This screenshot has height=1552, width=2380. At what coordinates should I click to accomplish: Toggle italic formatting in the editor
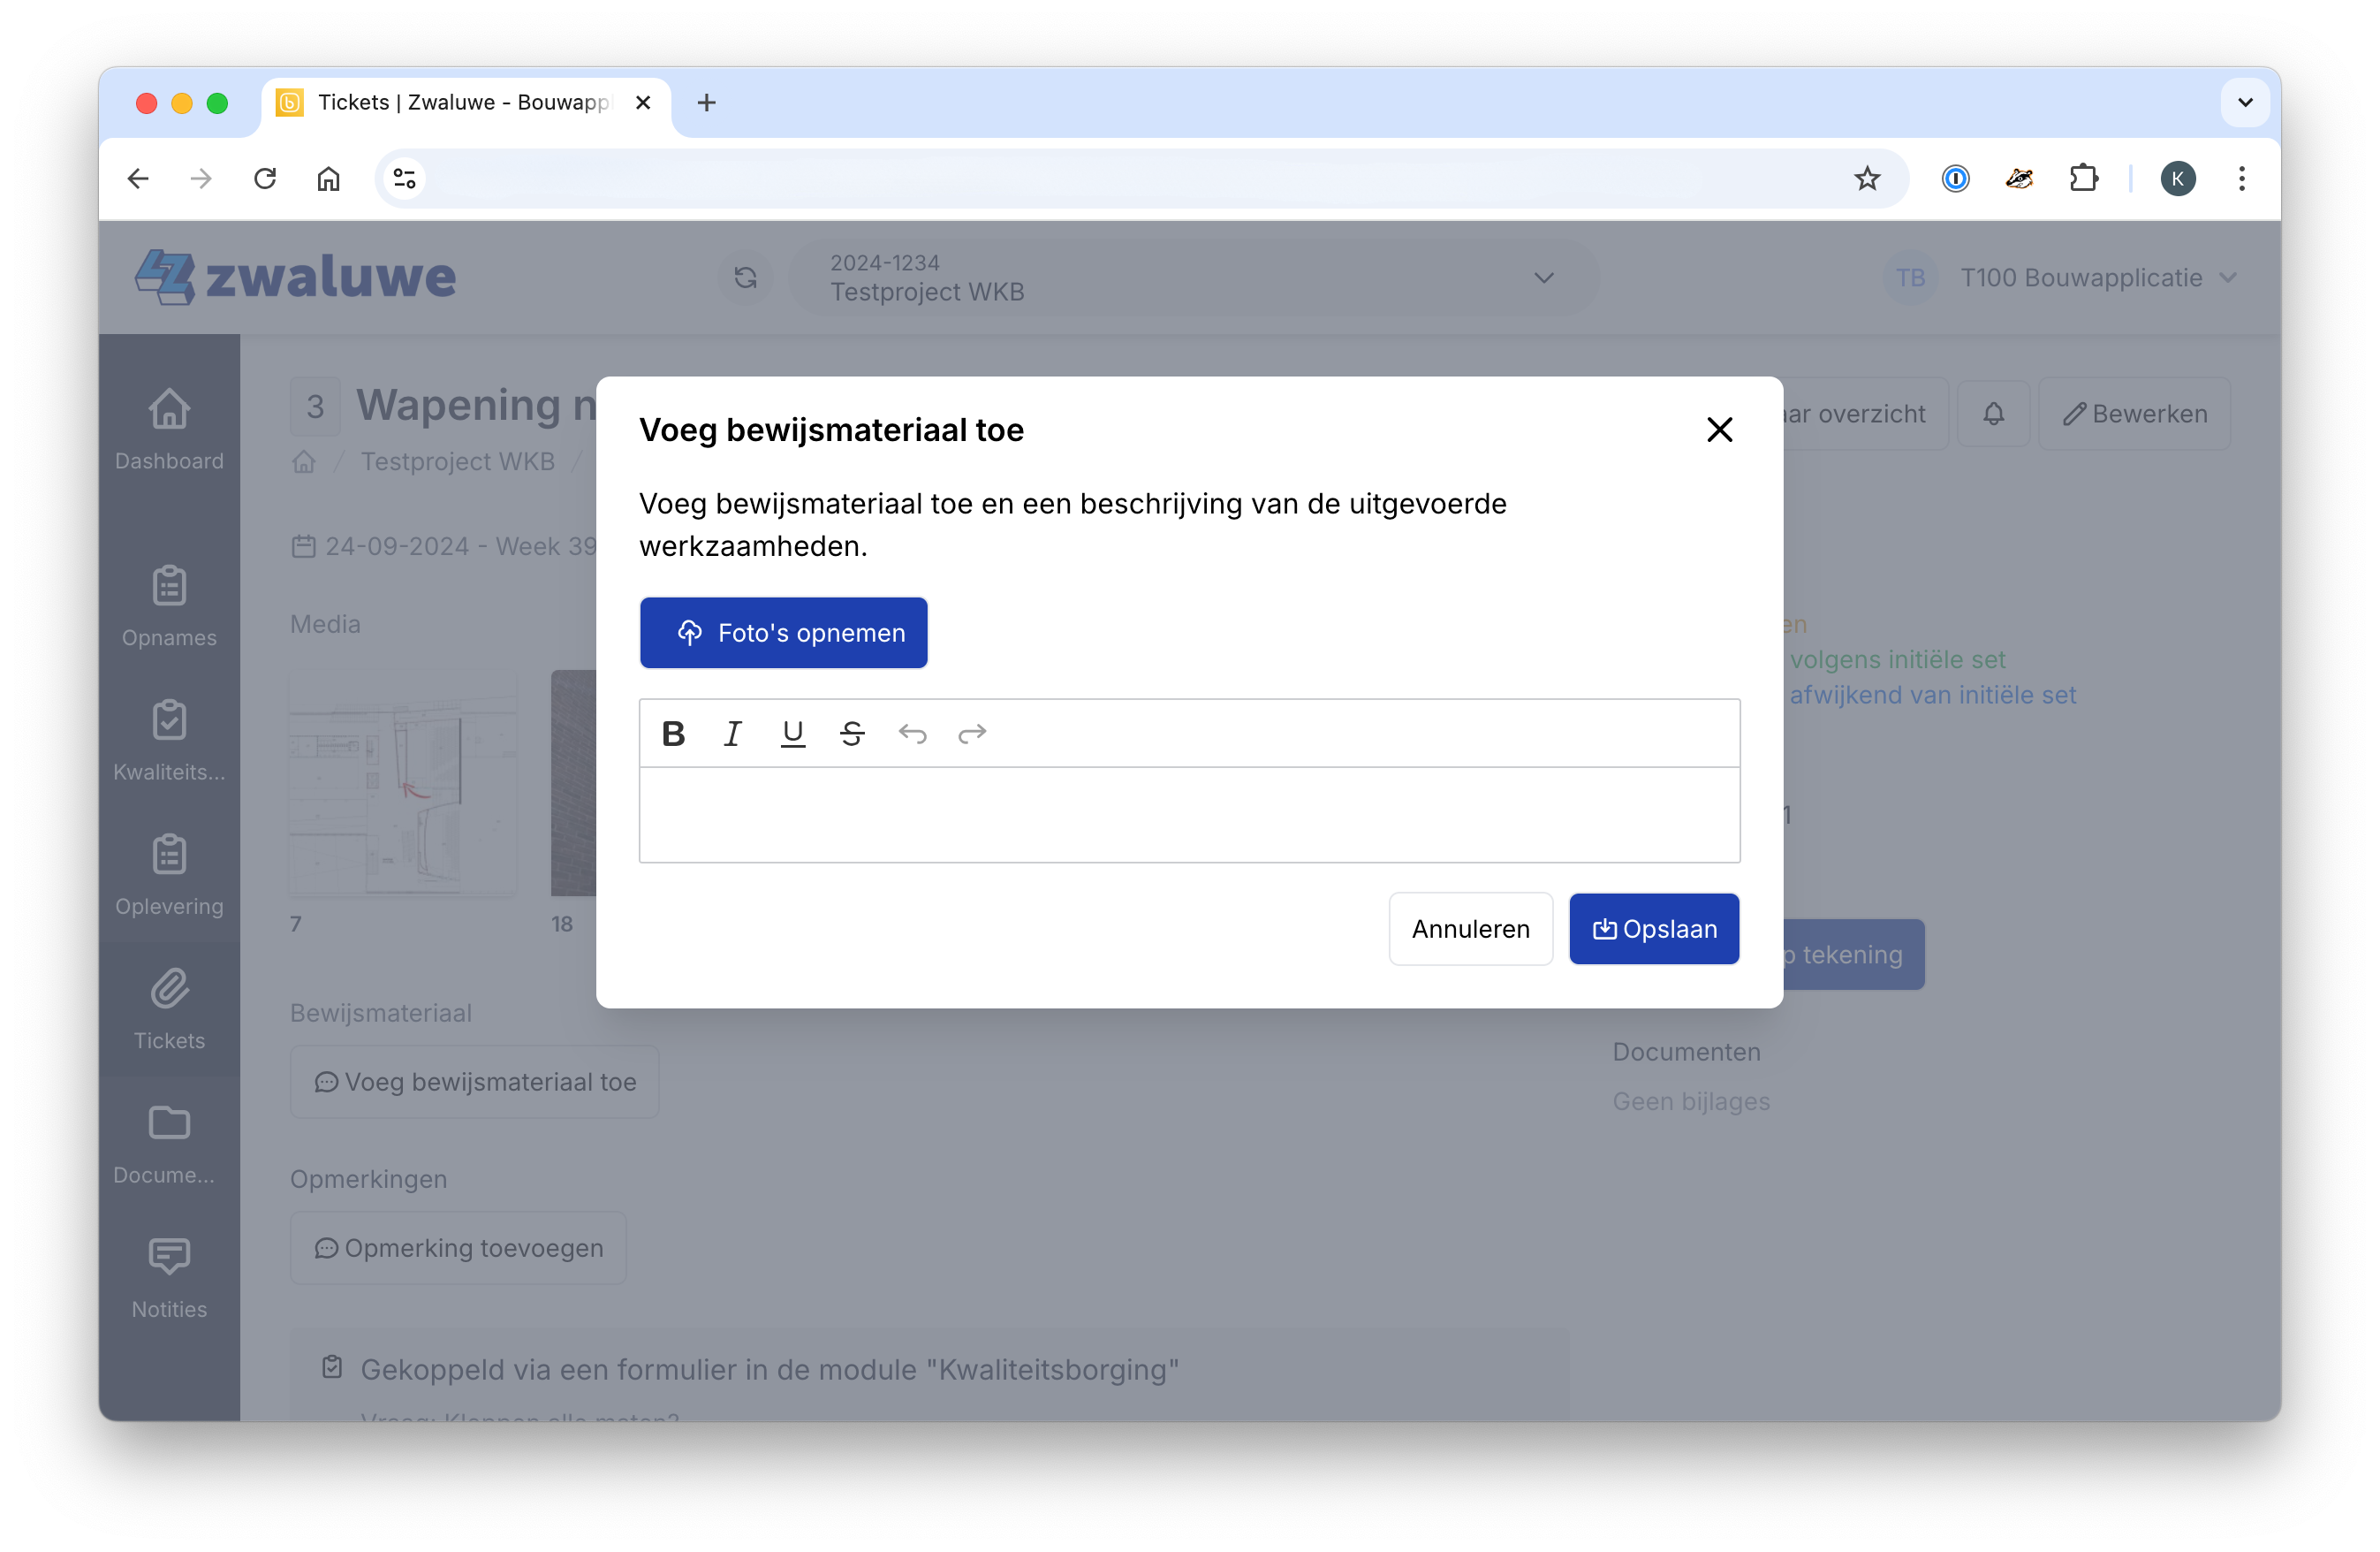point(733,734)
